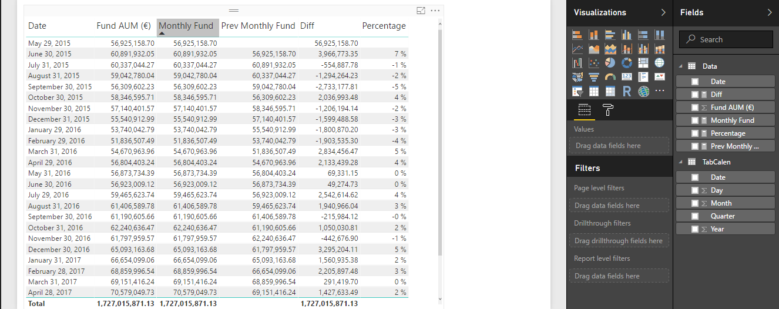The height and width of the screenshot is (309, 779).
Task: Select the Line and clustered column chart
Action: coord(643,49)
